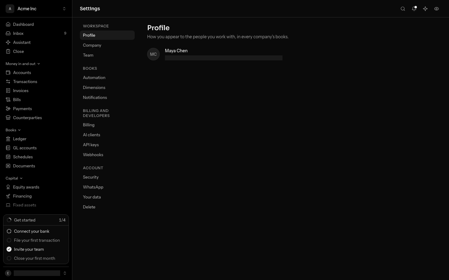This screenshot has width=449, height=280.
Task: Collapse the Books section chevron
Action: tap(19, 130)
